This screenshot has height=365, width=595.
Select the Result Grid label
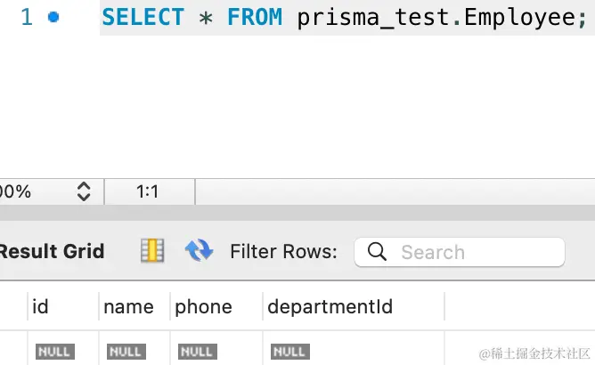[52, 251]
